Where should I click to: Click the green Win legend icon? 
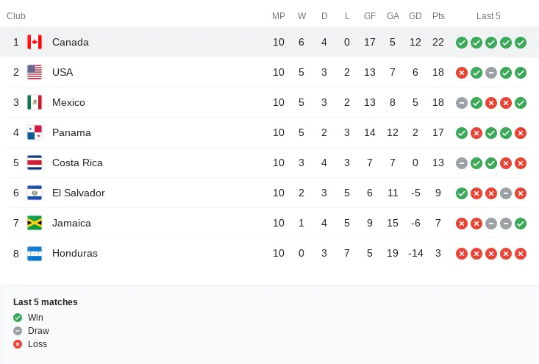click(18, 318)
